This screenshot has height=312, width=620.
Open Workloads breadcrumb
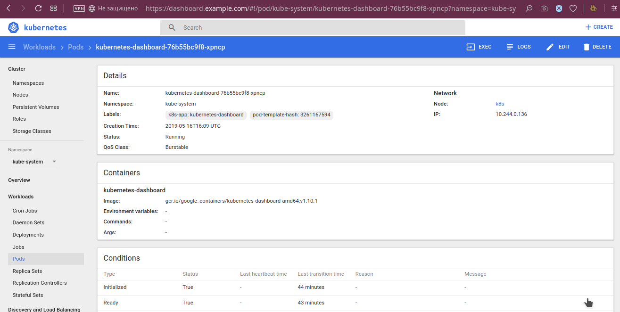tap(39, 47)
